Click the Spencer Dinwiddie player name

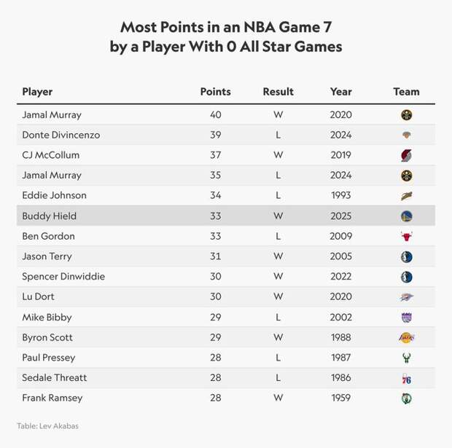click(x=63, y=277)
